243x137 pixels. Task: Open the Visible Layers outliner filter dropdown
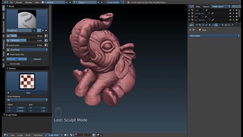coord(221,6)
